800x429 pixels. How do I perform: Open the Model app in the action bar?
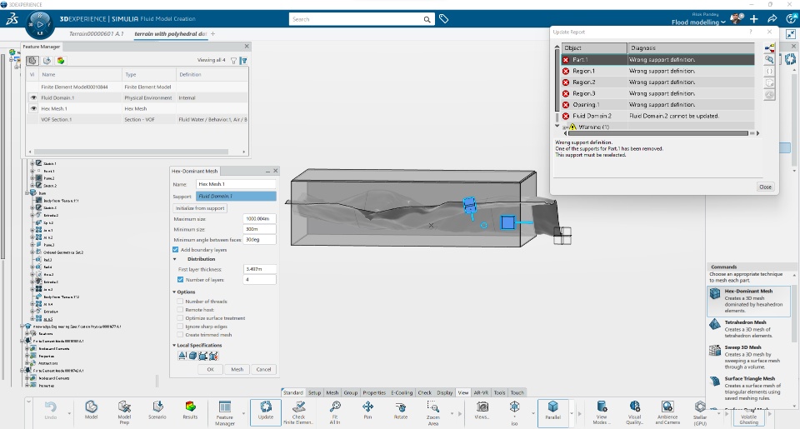click(91, 410)
